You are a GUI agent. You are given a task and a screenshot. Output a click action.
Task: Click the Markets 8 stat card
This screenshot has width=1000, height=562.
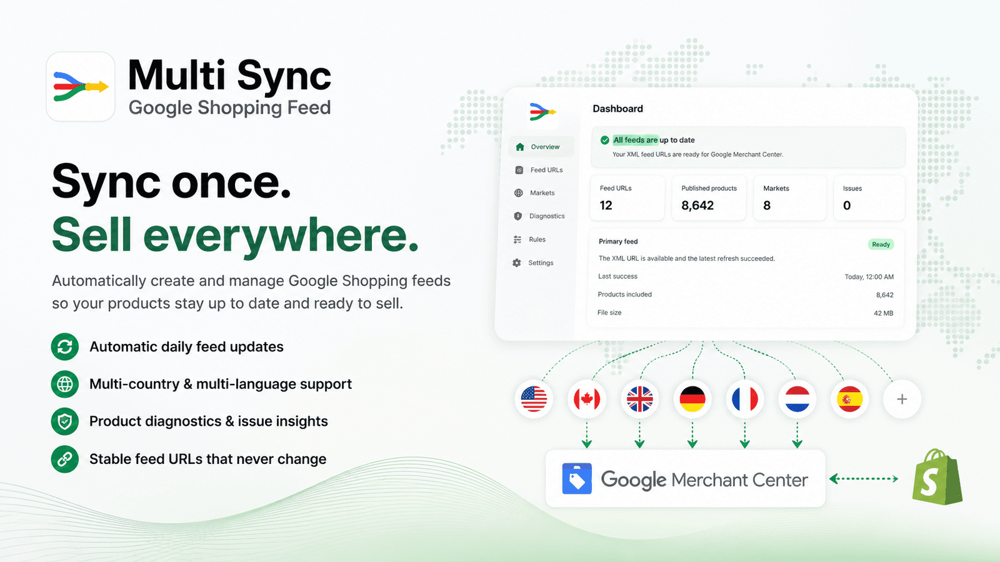(x=790, y=198)
